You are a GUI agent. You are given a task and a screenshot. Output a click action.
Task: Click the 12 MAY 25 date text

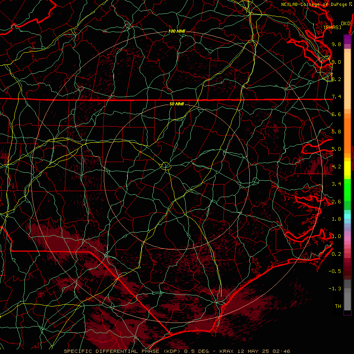click(253, 351)
